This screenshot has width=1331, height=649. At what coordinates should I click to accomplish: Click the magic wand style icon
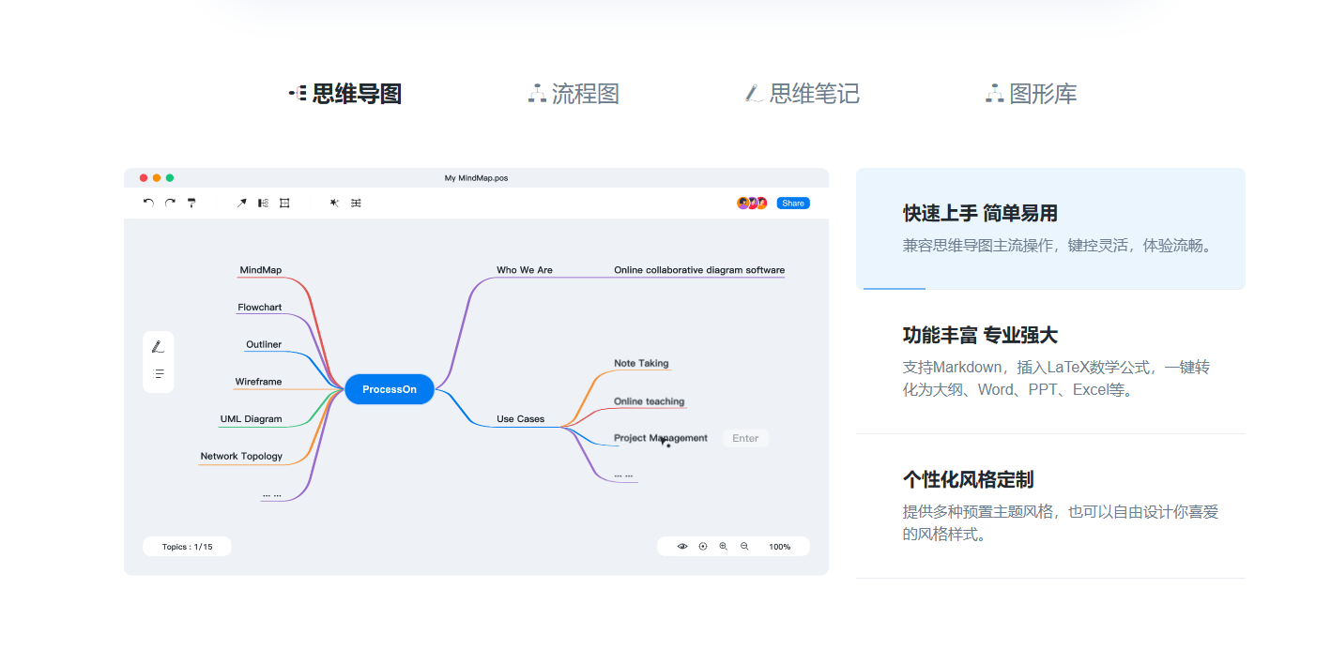coord(334,203)
